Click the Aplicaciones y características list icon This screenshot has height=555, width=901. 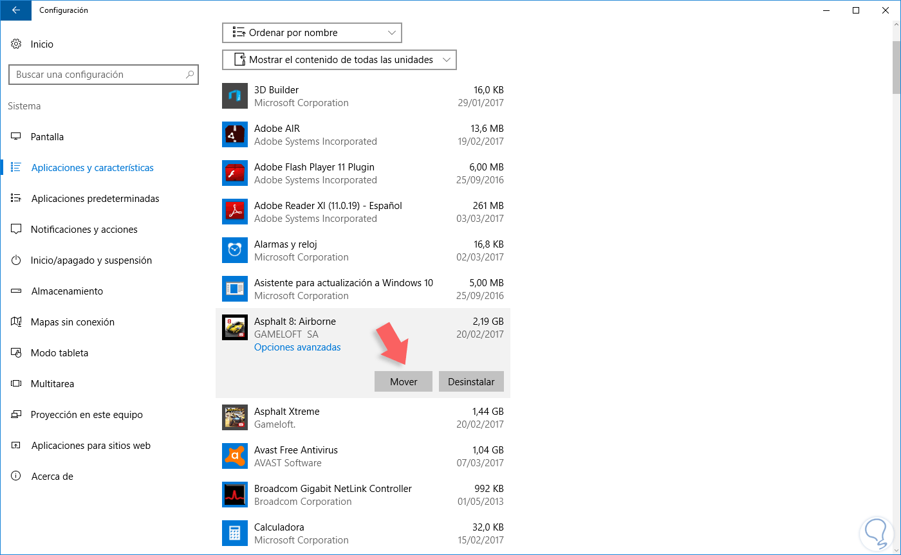point(16,168)
